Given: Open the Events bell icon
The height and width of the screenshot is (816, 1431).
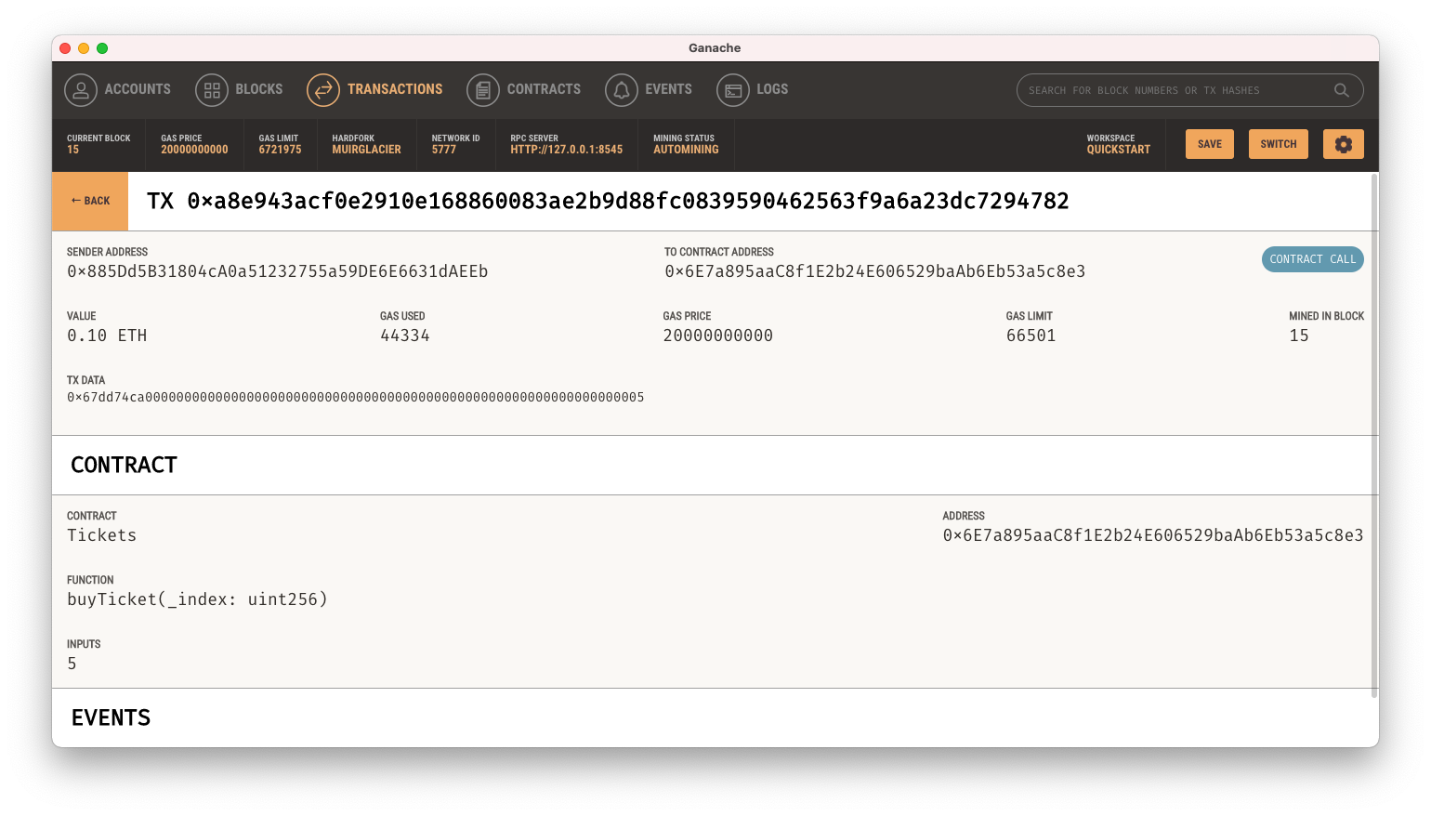Looking at the screenshot, I should point(622,90).
